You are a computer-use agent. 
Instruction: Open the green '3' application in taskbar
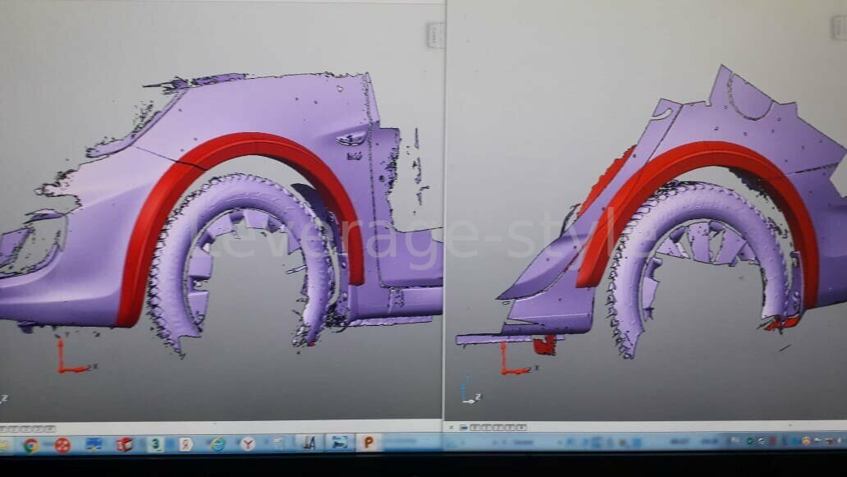pos(155,444)
